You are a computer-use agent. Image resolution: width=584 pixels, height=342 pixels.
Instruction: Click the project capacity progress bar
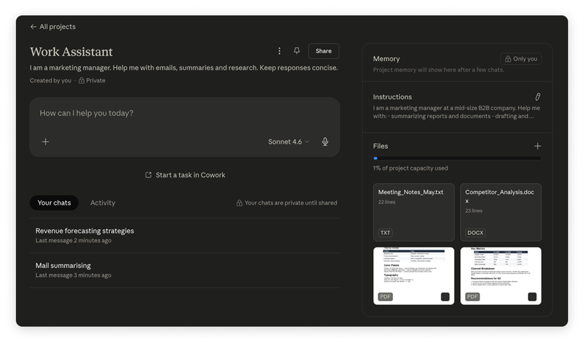tap(457, 158)
